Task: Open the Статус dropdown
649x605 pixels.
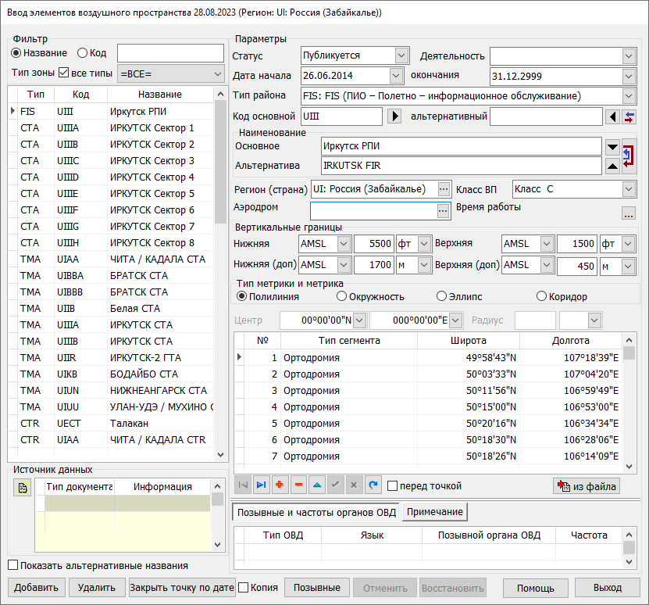Action: (x=401, y=55)
